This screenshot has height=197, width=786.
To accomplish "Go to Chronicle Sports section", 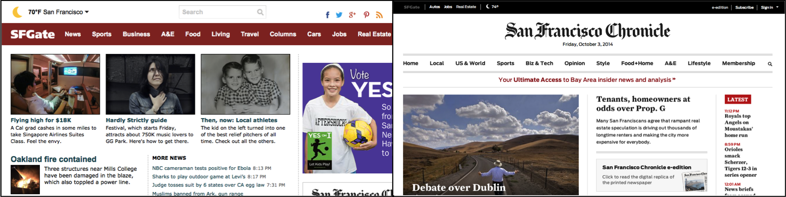I will tap(505, 63).
